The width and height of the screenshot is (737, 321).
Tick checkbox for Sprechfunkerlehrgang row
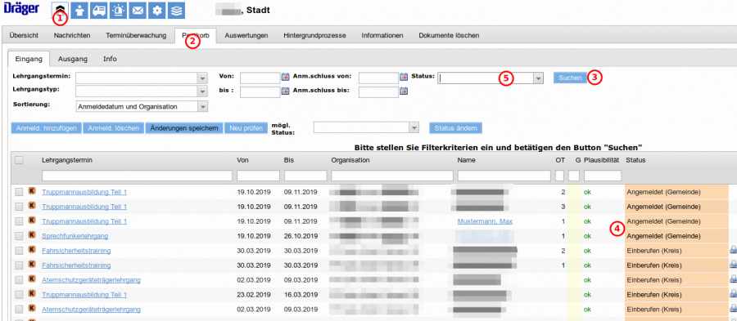point(19,236)
